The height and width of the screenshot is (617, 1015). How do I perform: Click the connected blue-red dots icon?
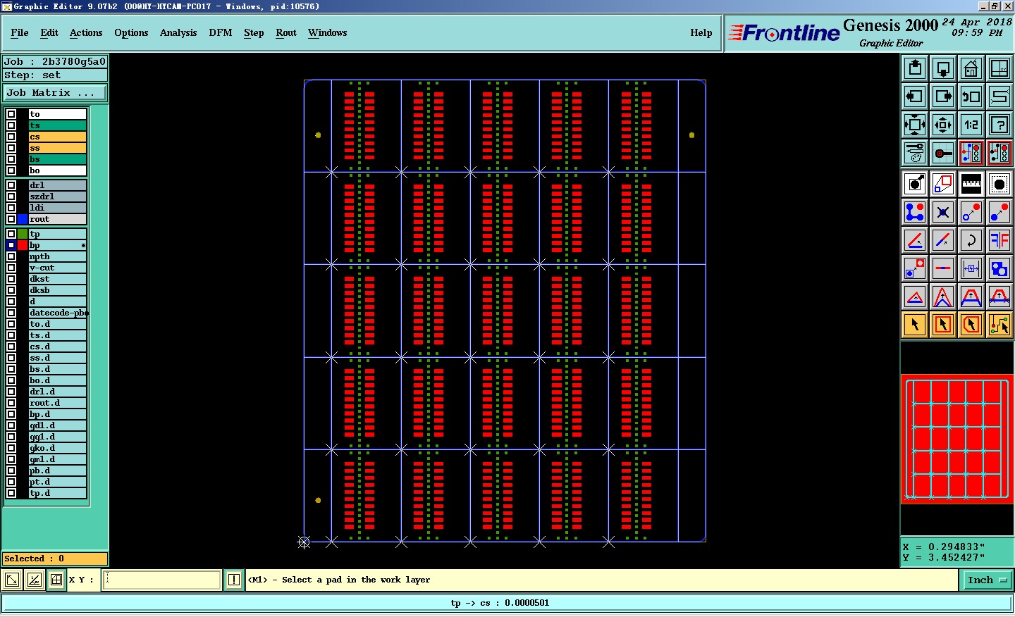(915, 212)
